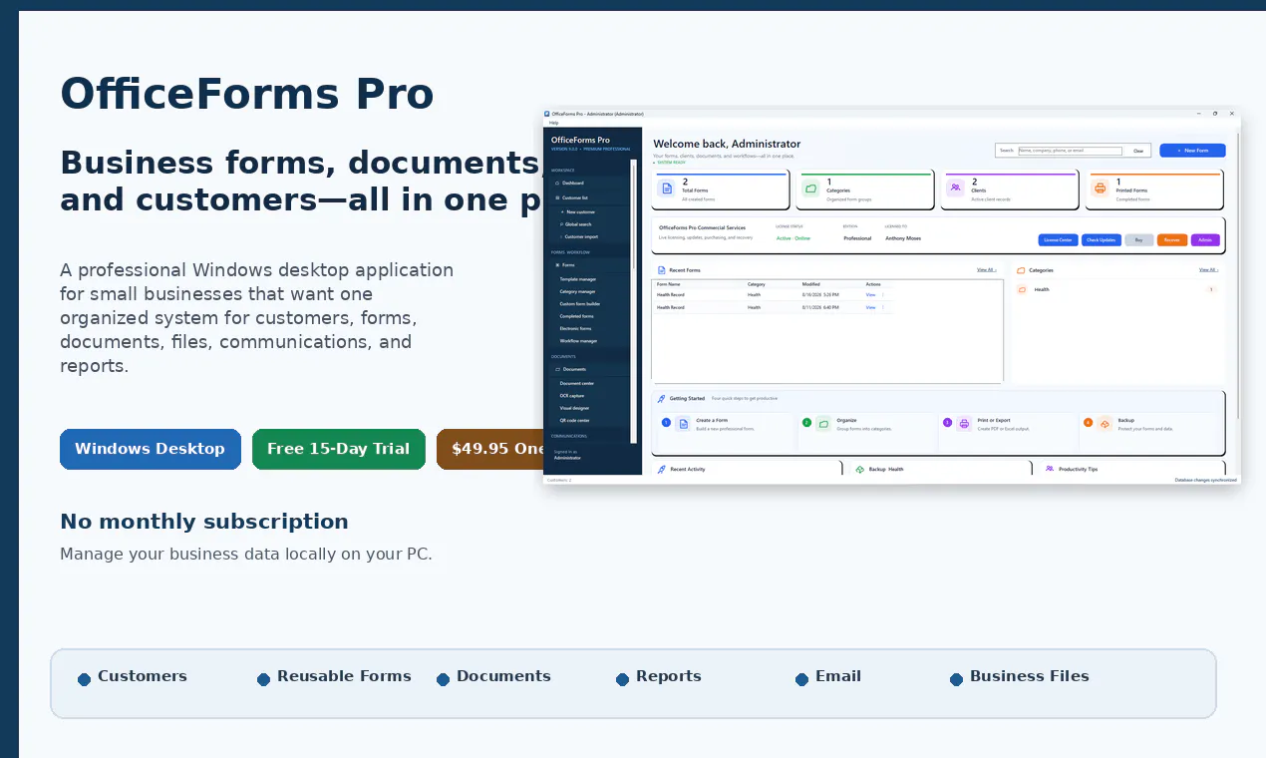Click the purple Clients people icon

(955, 188)
